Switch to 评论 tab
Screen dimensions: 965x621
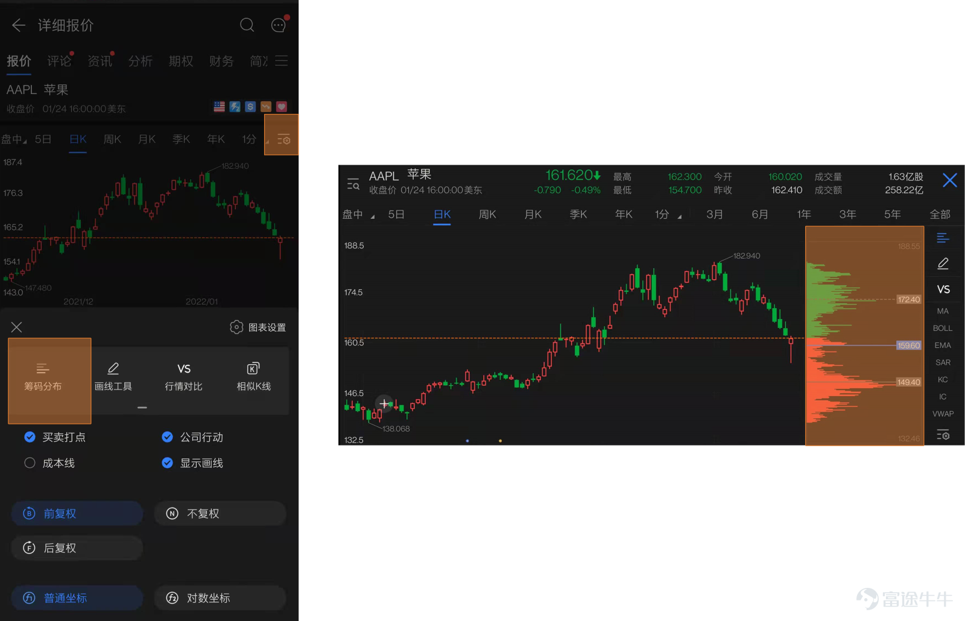pyautogui.click(x=59, y=61)
